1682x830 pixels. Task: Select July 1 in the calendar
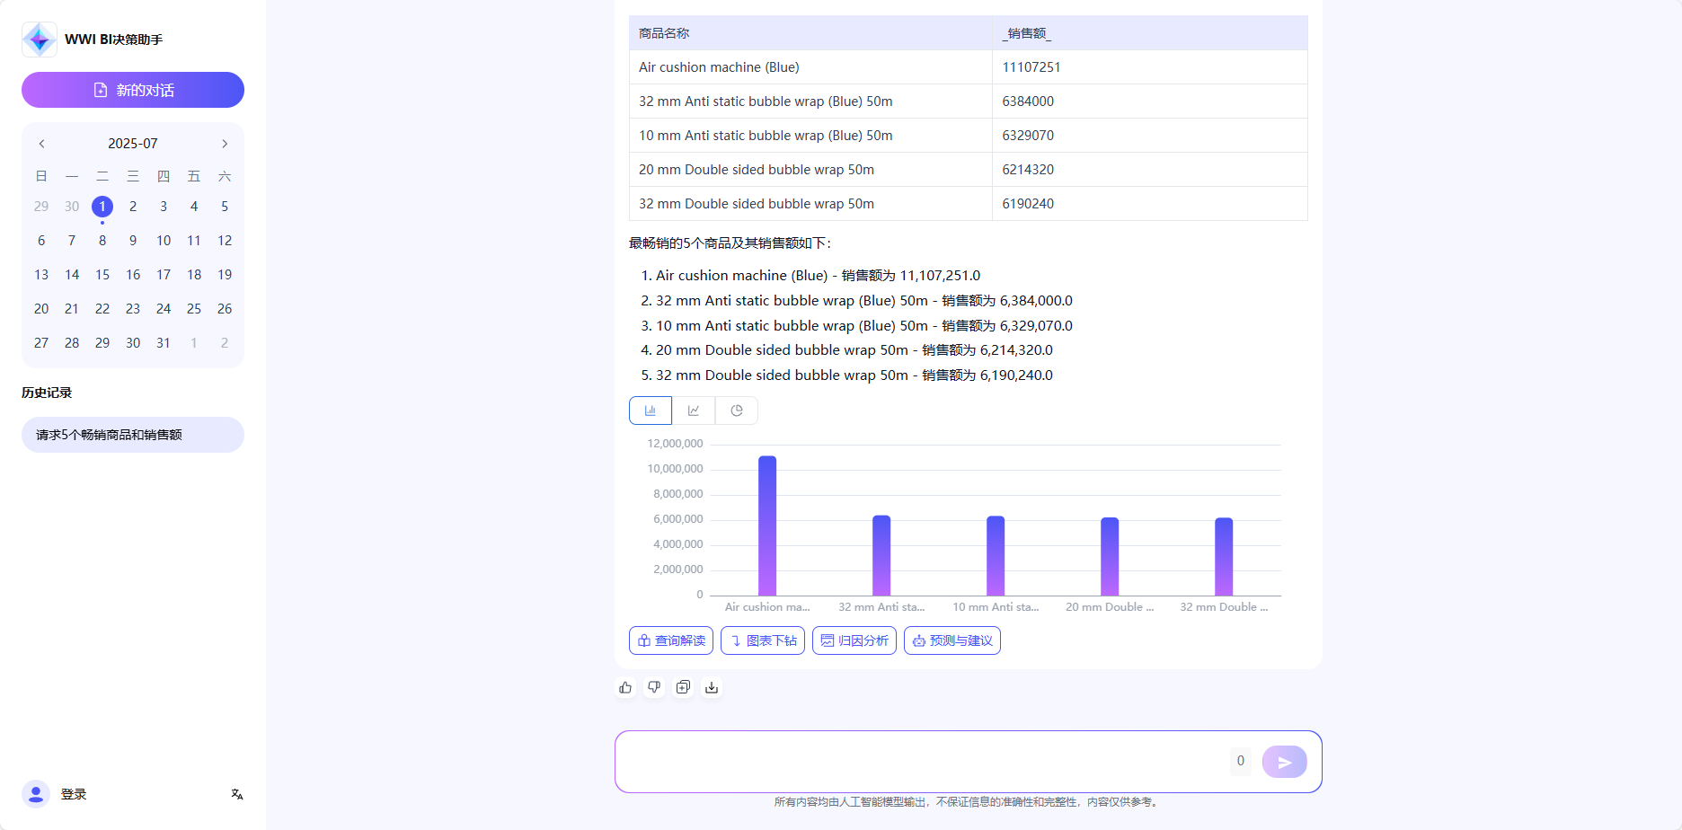click(x=102, y=207)
